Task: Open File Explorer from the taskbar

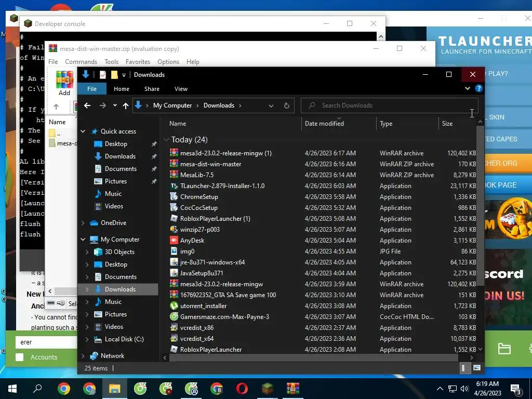Action: tap(115, 389)
